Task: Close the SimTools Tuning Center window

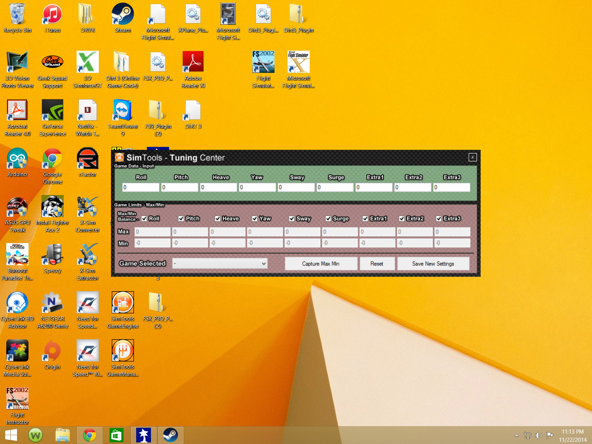Action: coord(472,157)
